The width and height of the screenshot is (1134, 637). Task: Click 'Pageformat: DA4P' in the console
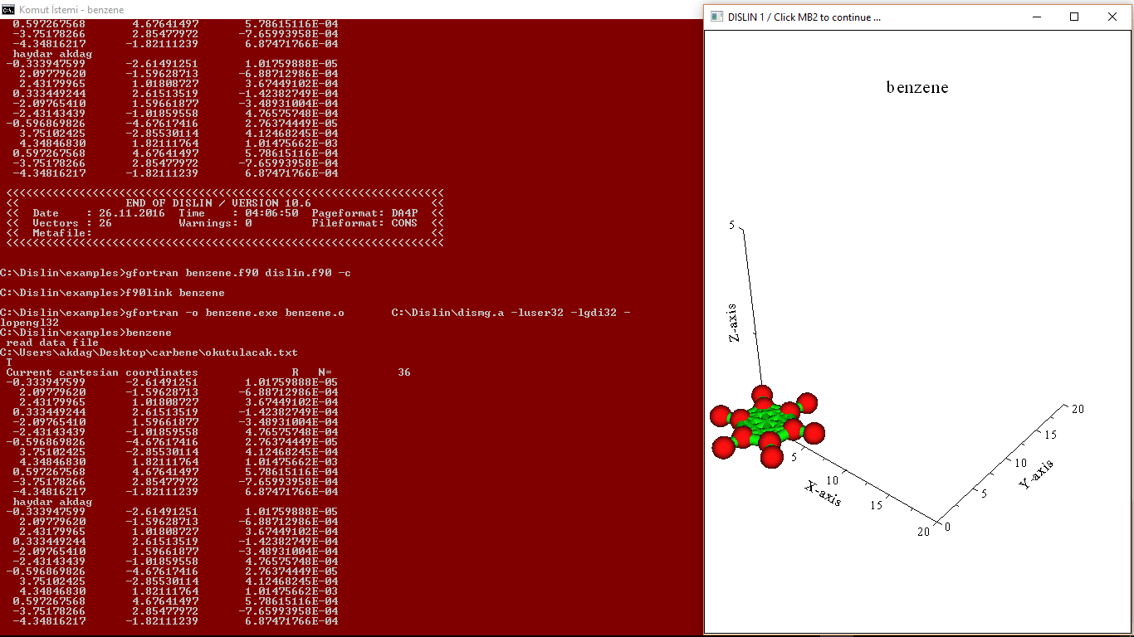pos(364,213)
